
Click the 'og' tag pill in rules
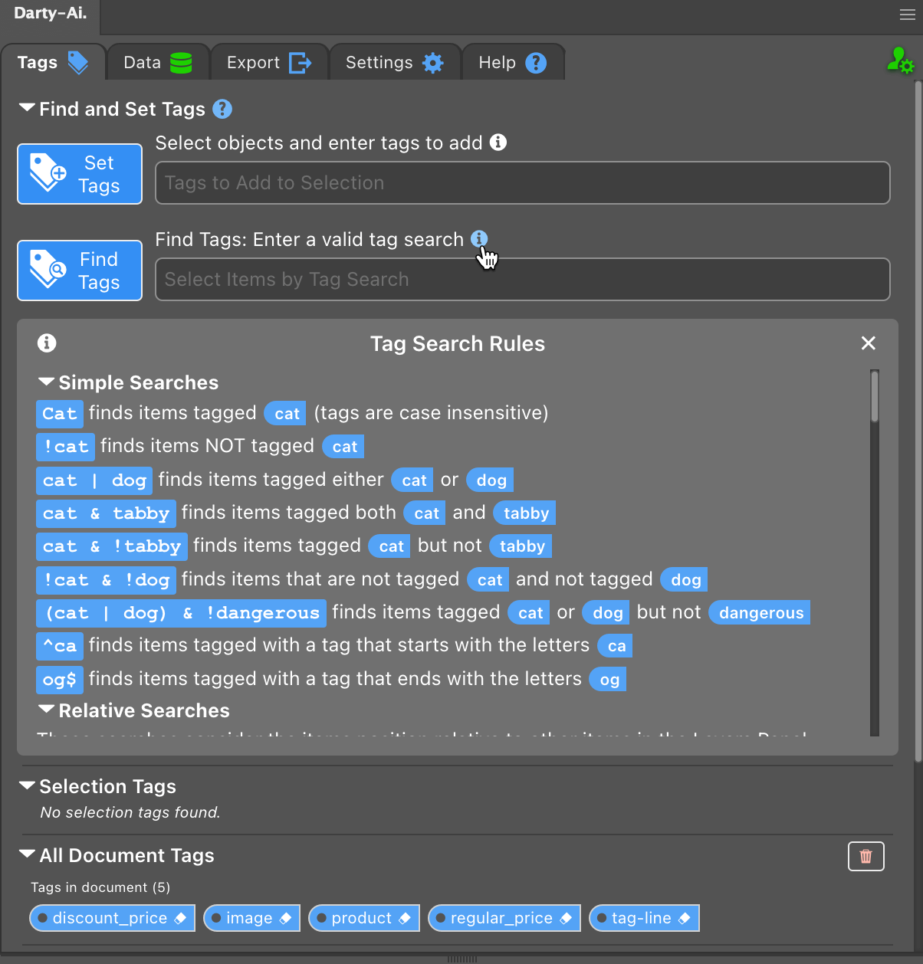click(608, 679)
